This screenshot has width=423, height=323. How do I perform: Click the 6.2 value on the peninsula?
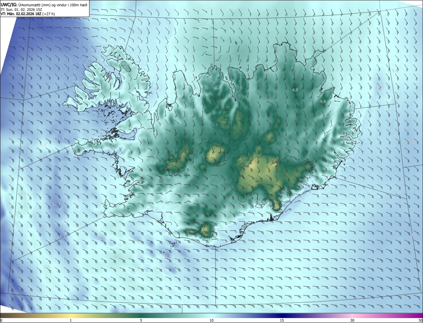click(128, 209)
